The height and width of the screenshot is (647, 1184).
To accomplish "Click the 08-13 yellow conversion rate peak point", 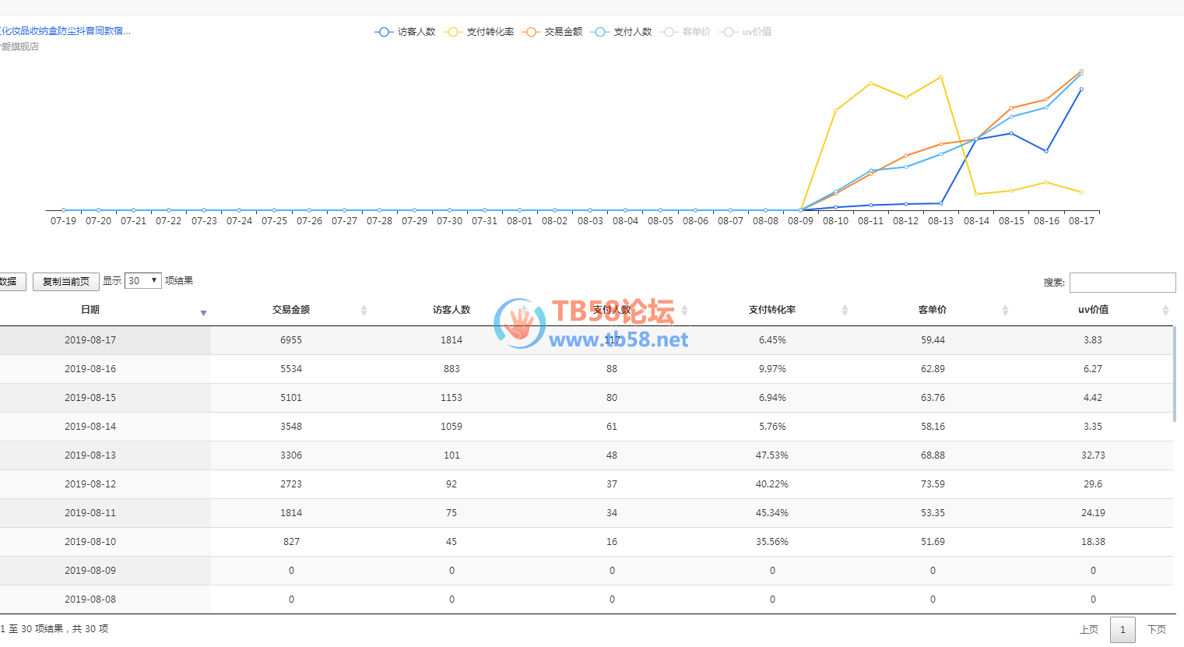I will (x=941, y=77).
